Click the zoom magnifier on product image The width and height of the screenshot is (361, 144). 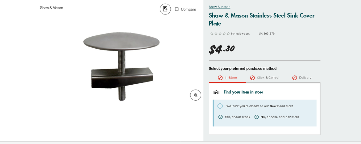(x=196, y=95)
